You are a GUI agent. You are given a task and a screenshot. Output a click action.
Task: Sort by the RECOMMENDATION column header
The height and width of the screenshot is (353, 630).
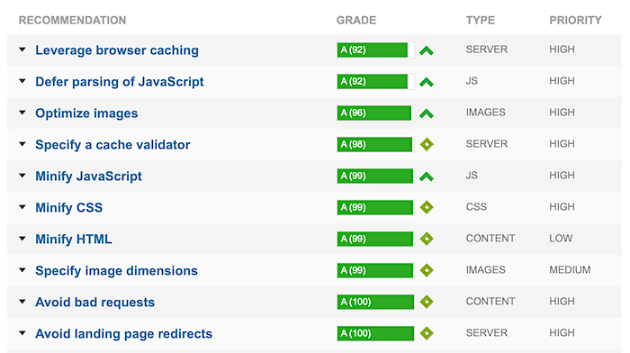[72, 20]
